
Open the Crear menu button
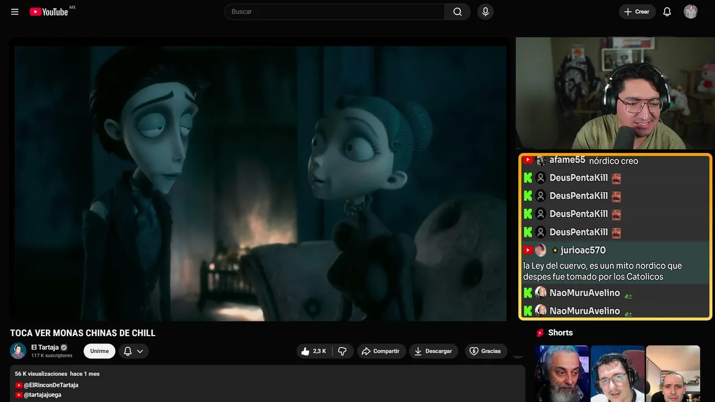click(637, 12)
